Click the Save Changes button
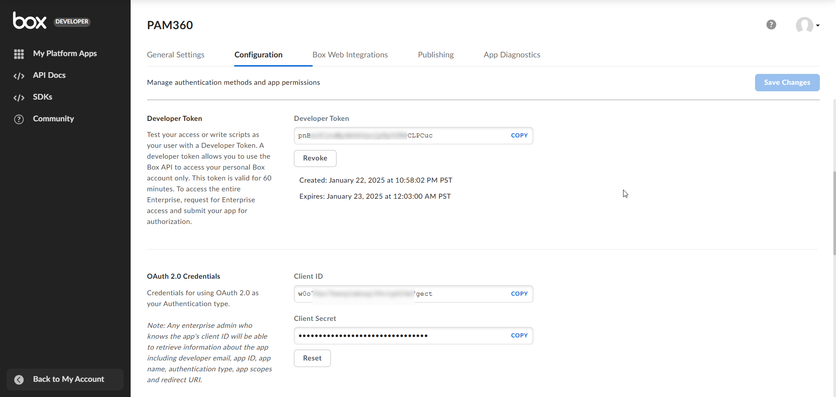Screen dimensions: 836x397 [787, 82]
